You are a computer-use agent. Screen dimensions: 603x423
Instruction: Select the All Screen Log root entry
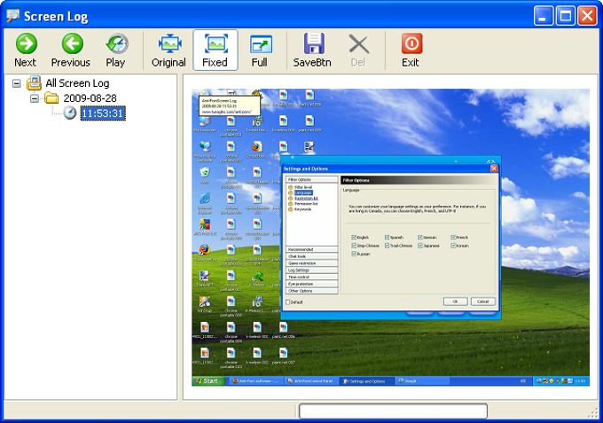point(77,83)
